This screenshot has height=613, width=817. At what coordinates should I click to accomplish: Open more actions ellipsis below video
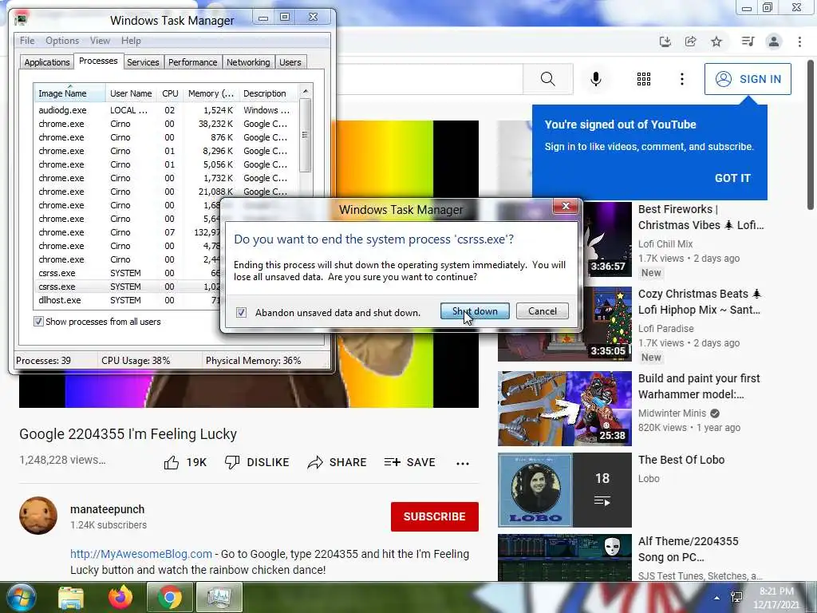click(463, 463)
